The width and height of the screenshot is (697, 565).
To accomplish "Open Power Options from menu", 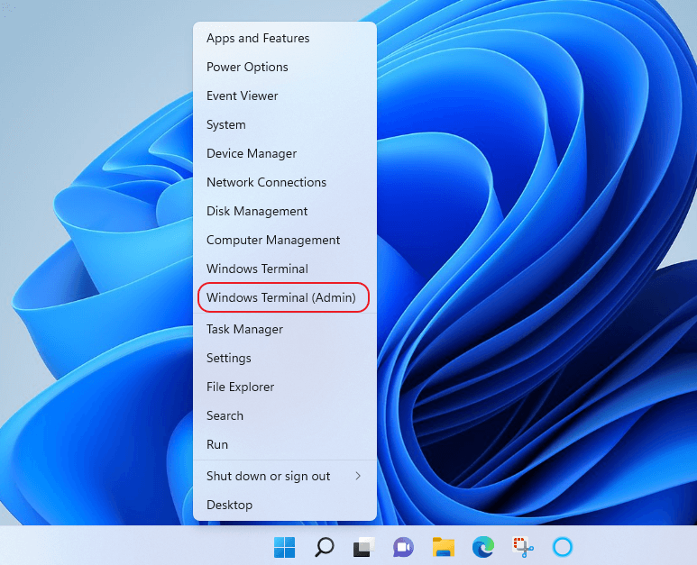I will tap(285, 67).
